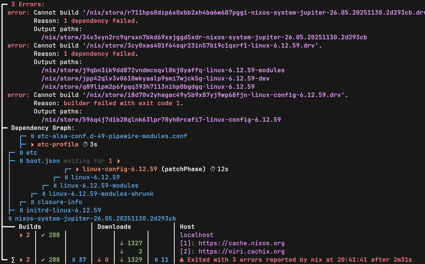Click the red down arrow next to 0
425x264 pixels.
(x=99, y=260)
